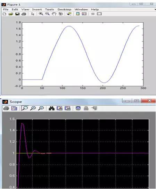The height and width of the screenshot is (189, 156).
Task: Open the File menu
Action: (6, 9)
